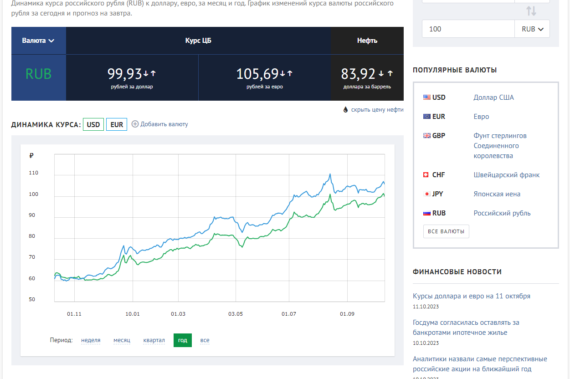570x379 pixels.
Task: Select the 'квартал' period
Action: (x=154, y=340)
